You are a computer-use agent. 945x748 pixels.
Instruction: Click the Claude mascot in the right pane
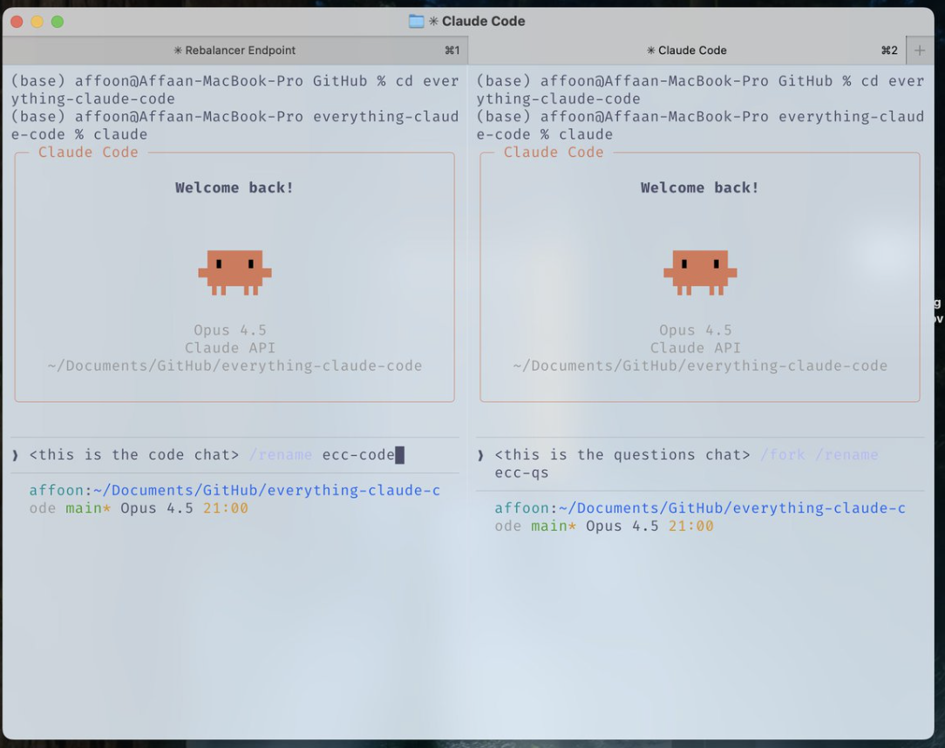click(700, 271)
